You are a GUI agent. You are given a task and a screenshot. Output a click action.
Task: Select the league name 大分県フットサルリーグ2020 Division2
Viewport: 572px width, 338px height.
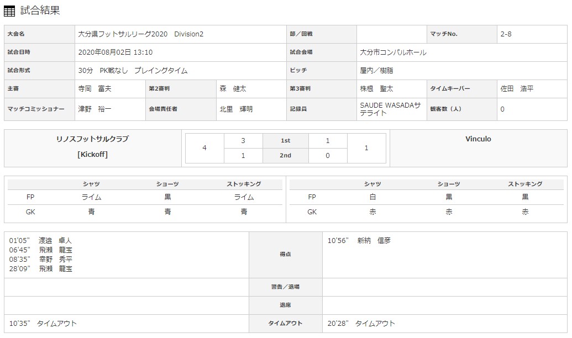pos(141,34)
